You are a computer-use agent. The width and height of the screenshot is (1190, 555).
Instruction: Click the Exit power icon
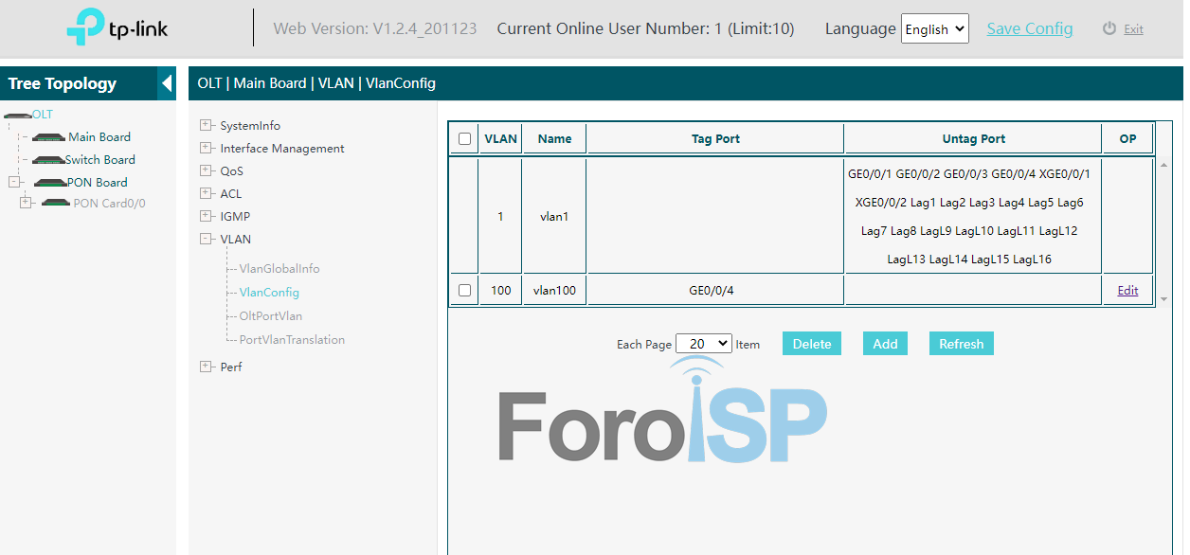click(1109, 28)
